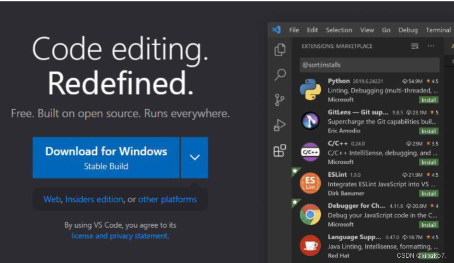Click the C/C++ 3.5 star rating
The image size is (454, 263).
[432, 144]
